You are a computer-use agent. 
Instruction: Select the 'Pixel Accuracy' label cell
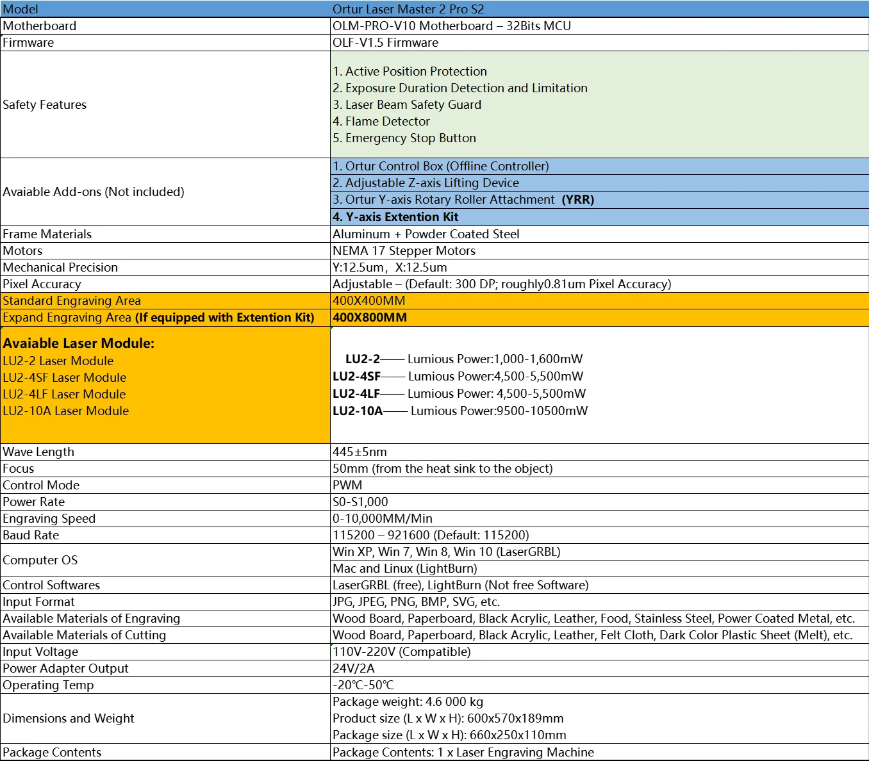[165, 284]
